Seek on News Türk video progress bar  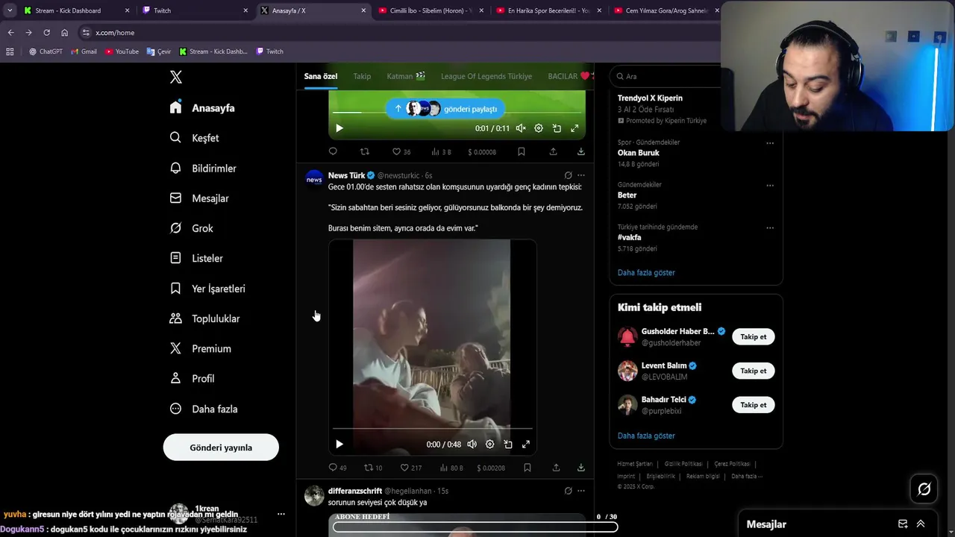click(433, 429)
